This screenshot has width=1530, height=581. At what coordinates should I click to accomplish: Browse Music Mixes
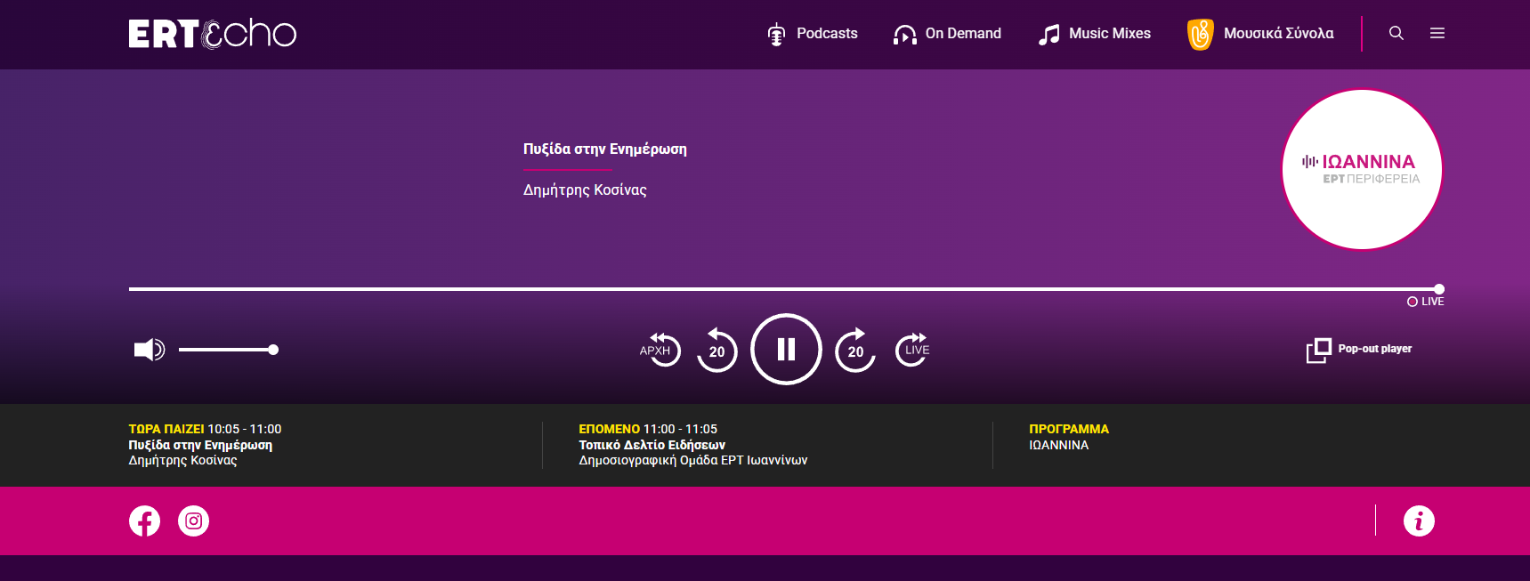[1094, 34]
